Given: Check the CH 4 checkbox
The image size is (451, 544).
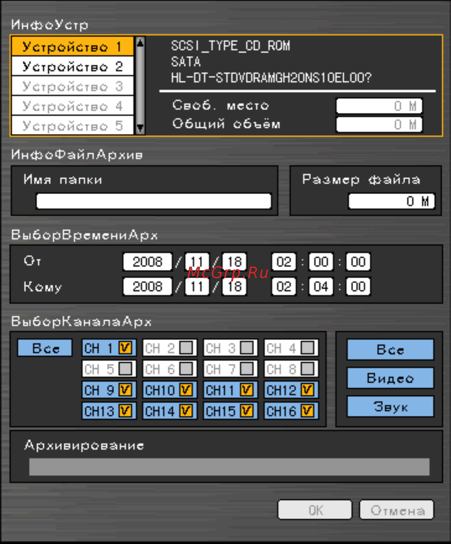Looking at the screenshot, I should coord(307,348).
